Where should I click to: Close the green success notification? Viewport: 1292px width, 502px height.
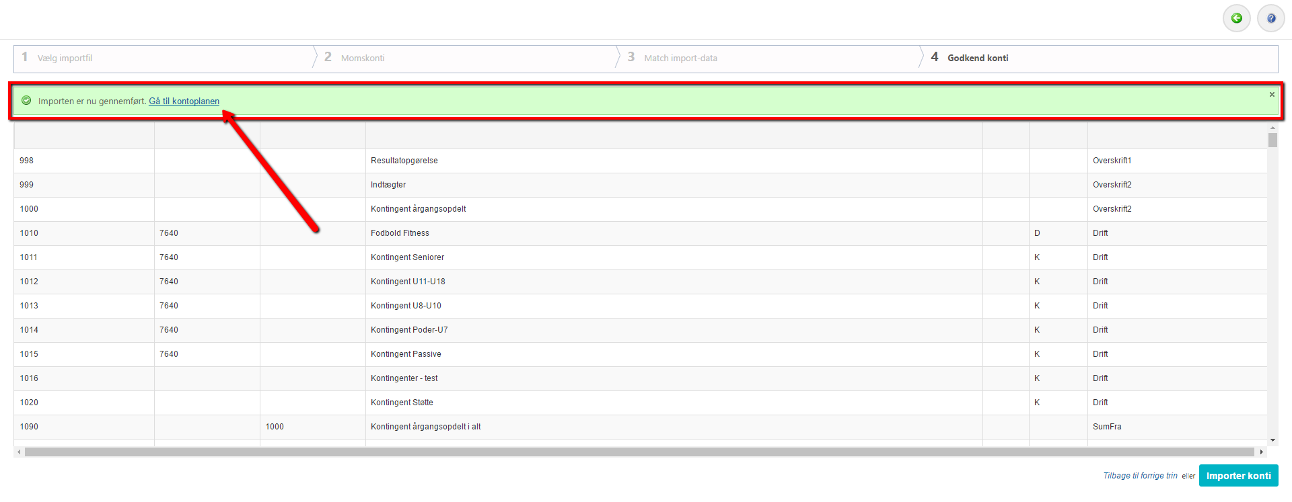point(1272,95)
